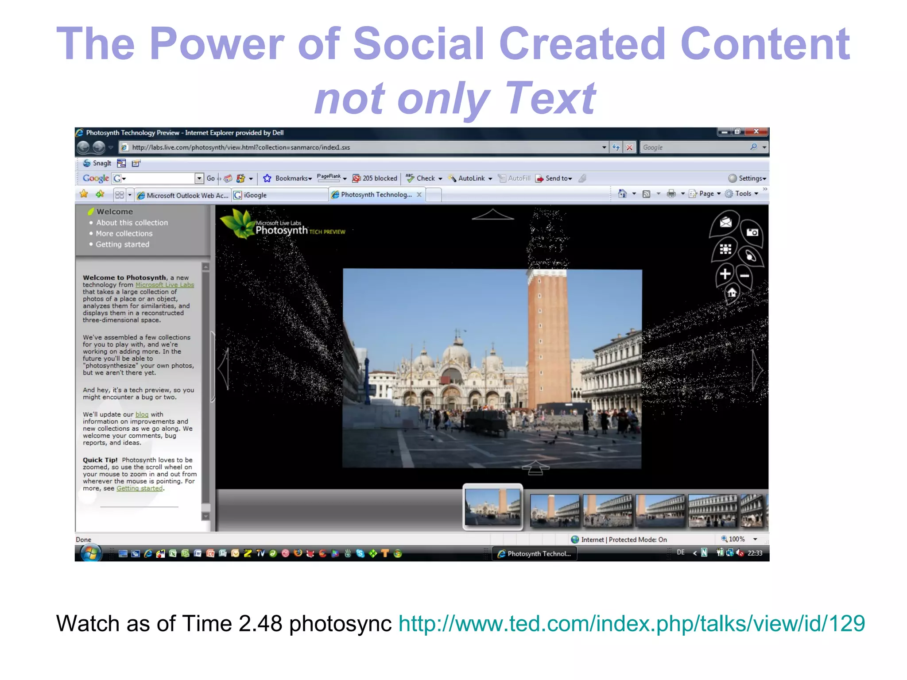Open the Google toolbar search history dropdown
The width and height of the screenshot is (907, 680).
tap(199, 178)
